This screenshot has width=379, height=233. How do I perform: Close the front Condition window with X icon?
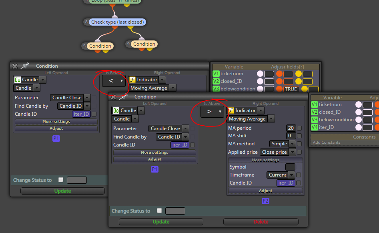click(x=113, y=97)
